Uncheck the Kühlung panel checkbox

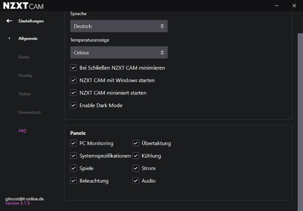coord(136,156)
